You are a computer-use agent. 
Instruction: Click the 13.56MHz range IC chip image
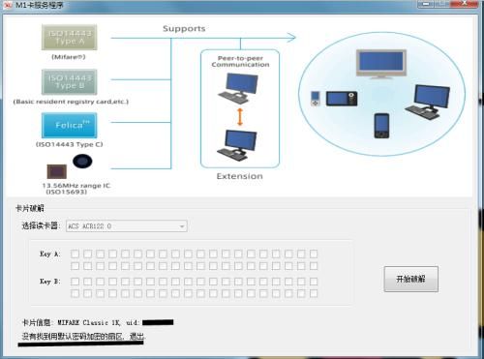(57, 171)
